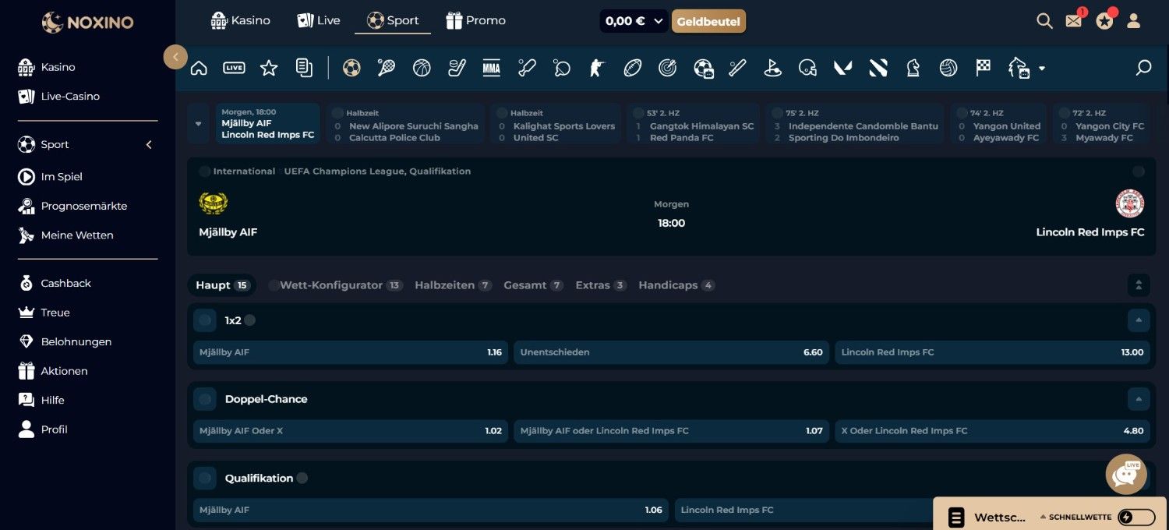
Task: Select the MMA sport icon
Action: pos(491,69)
